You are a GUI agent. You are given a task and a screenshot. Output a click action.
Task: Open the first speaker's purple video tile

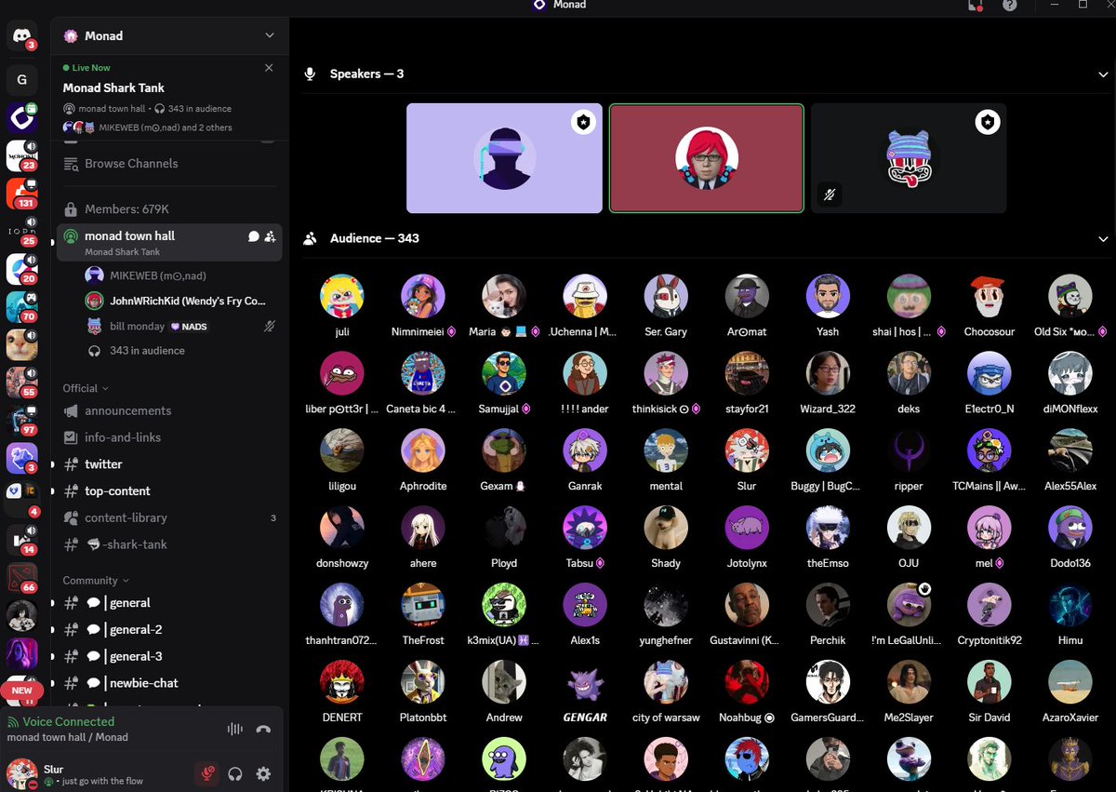tap(504, 158)
